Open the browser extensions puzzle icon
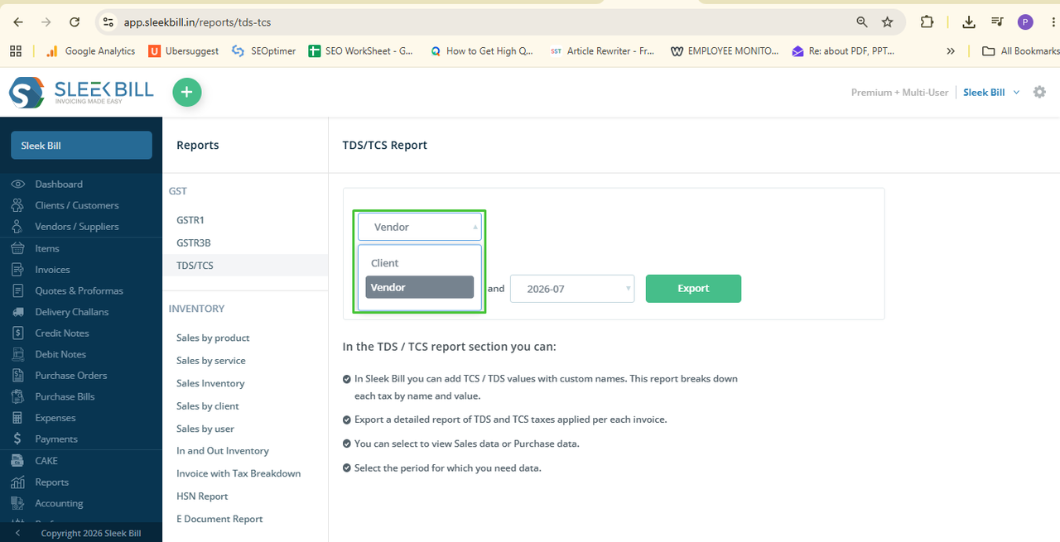Viewport: 1060px width, 542px height. click(x=927, y=22)
